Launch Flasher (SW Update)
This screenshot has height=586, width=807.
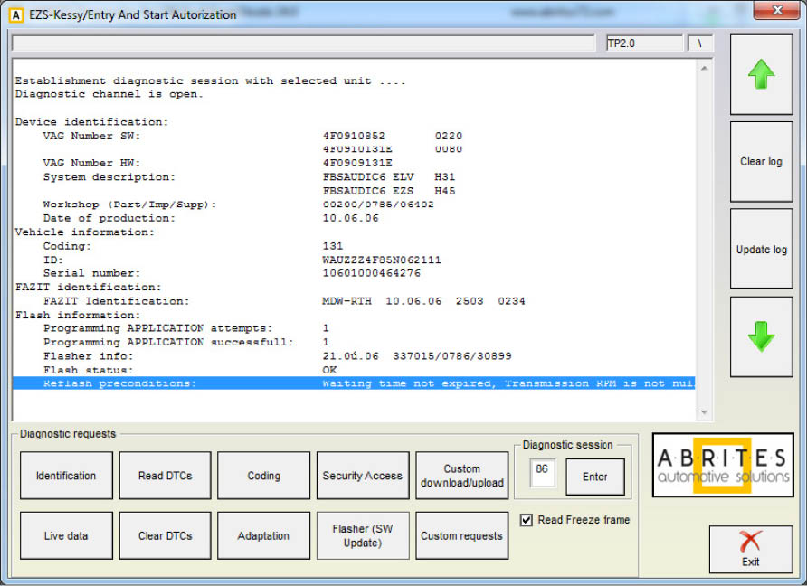[x=362, y=535]
